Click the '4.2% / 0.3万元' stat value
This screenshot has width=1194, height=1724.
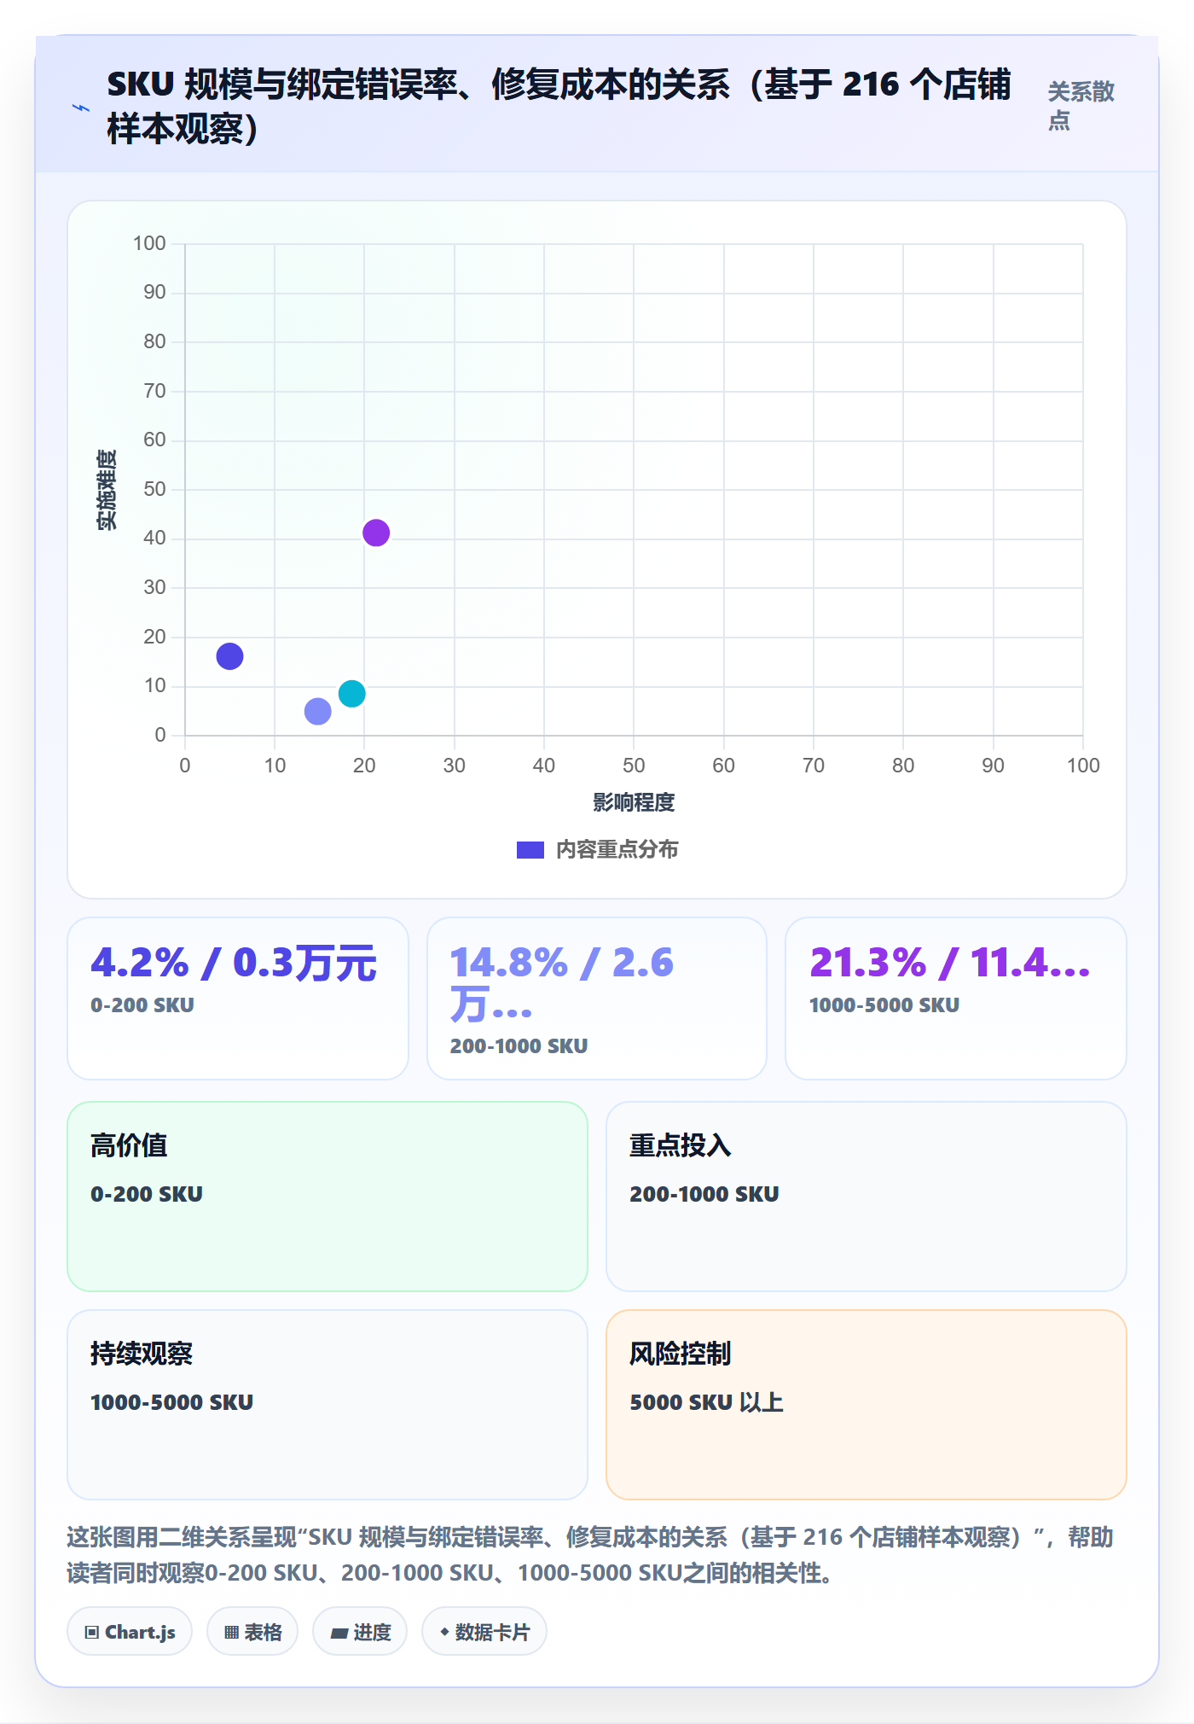tap(234, 963)
